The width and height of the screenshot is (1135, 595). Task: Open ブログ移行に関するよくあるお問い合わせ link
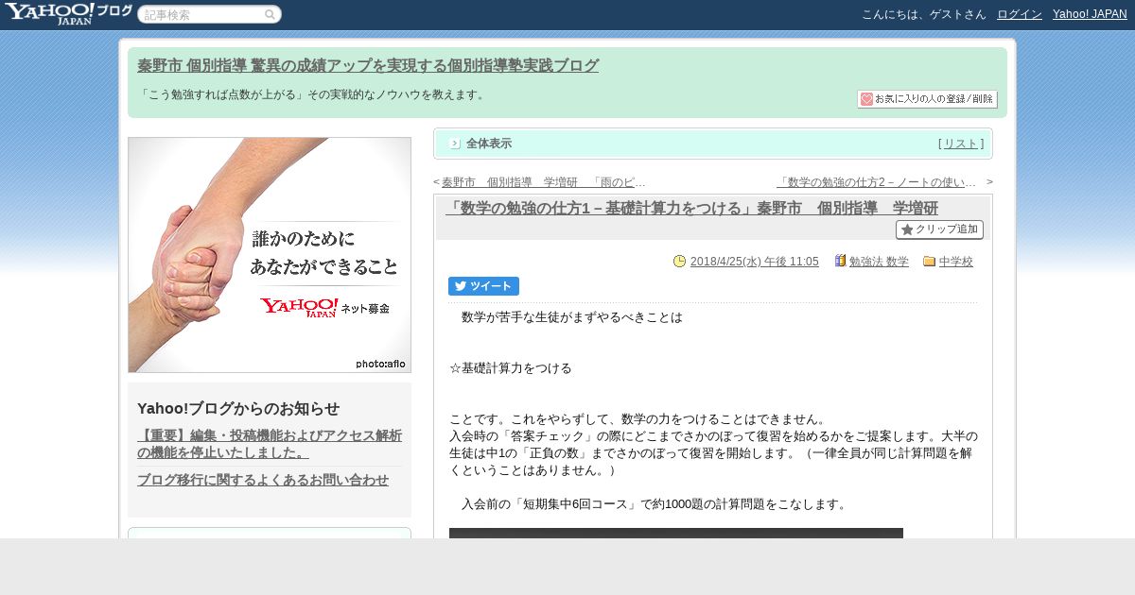(x=263, y=480)
